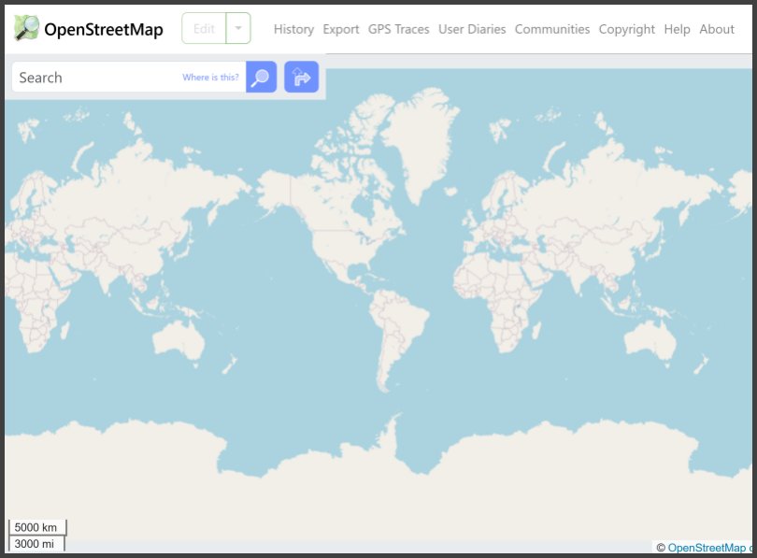Click the OpenStreetMap magnifier logo icon

coord(27,29)
